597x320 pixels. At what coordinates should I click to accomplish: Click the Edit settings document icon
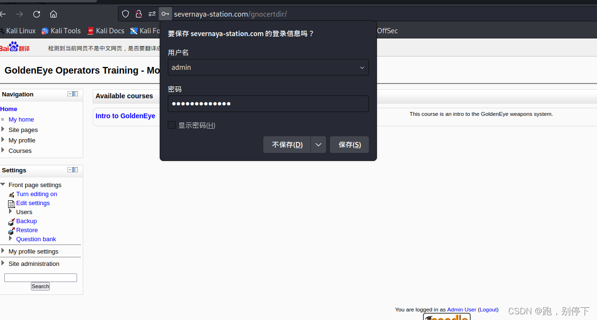(x=11, y=204)
